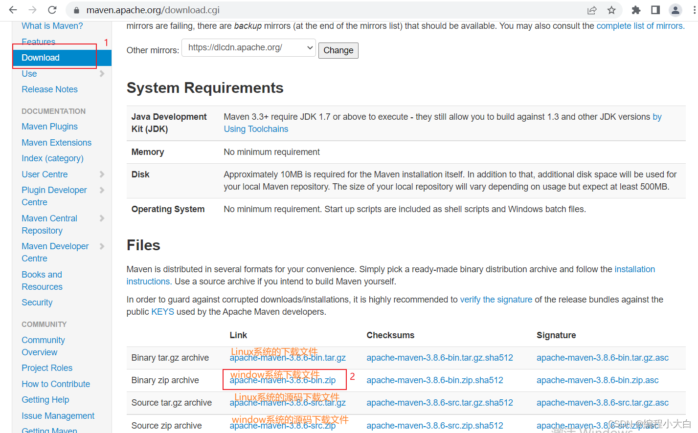This screenshot has width=698, height=433.
Task: Download apache-maven-3.8.6-bin.zip
Action: point(283,380)
